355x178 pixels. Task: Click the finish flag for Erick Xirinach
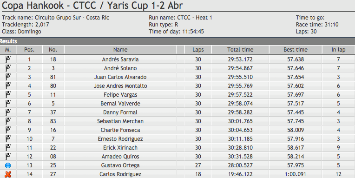(8, 147)
